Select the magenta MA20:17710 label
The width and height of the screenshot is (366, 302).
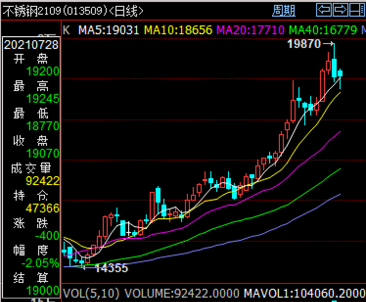[x=251, y=30]
